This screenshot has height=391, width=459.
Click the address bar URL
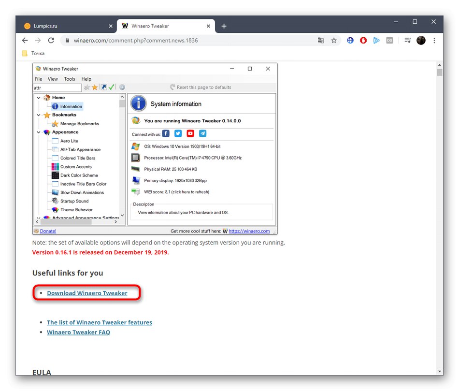(x=136, y=41)
